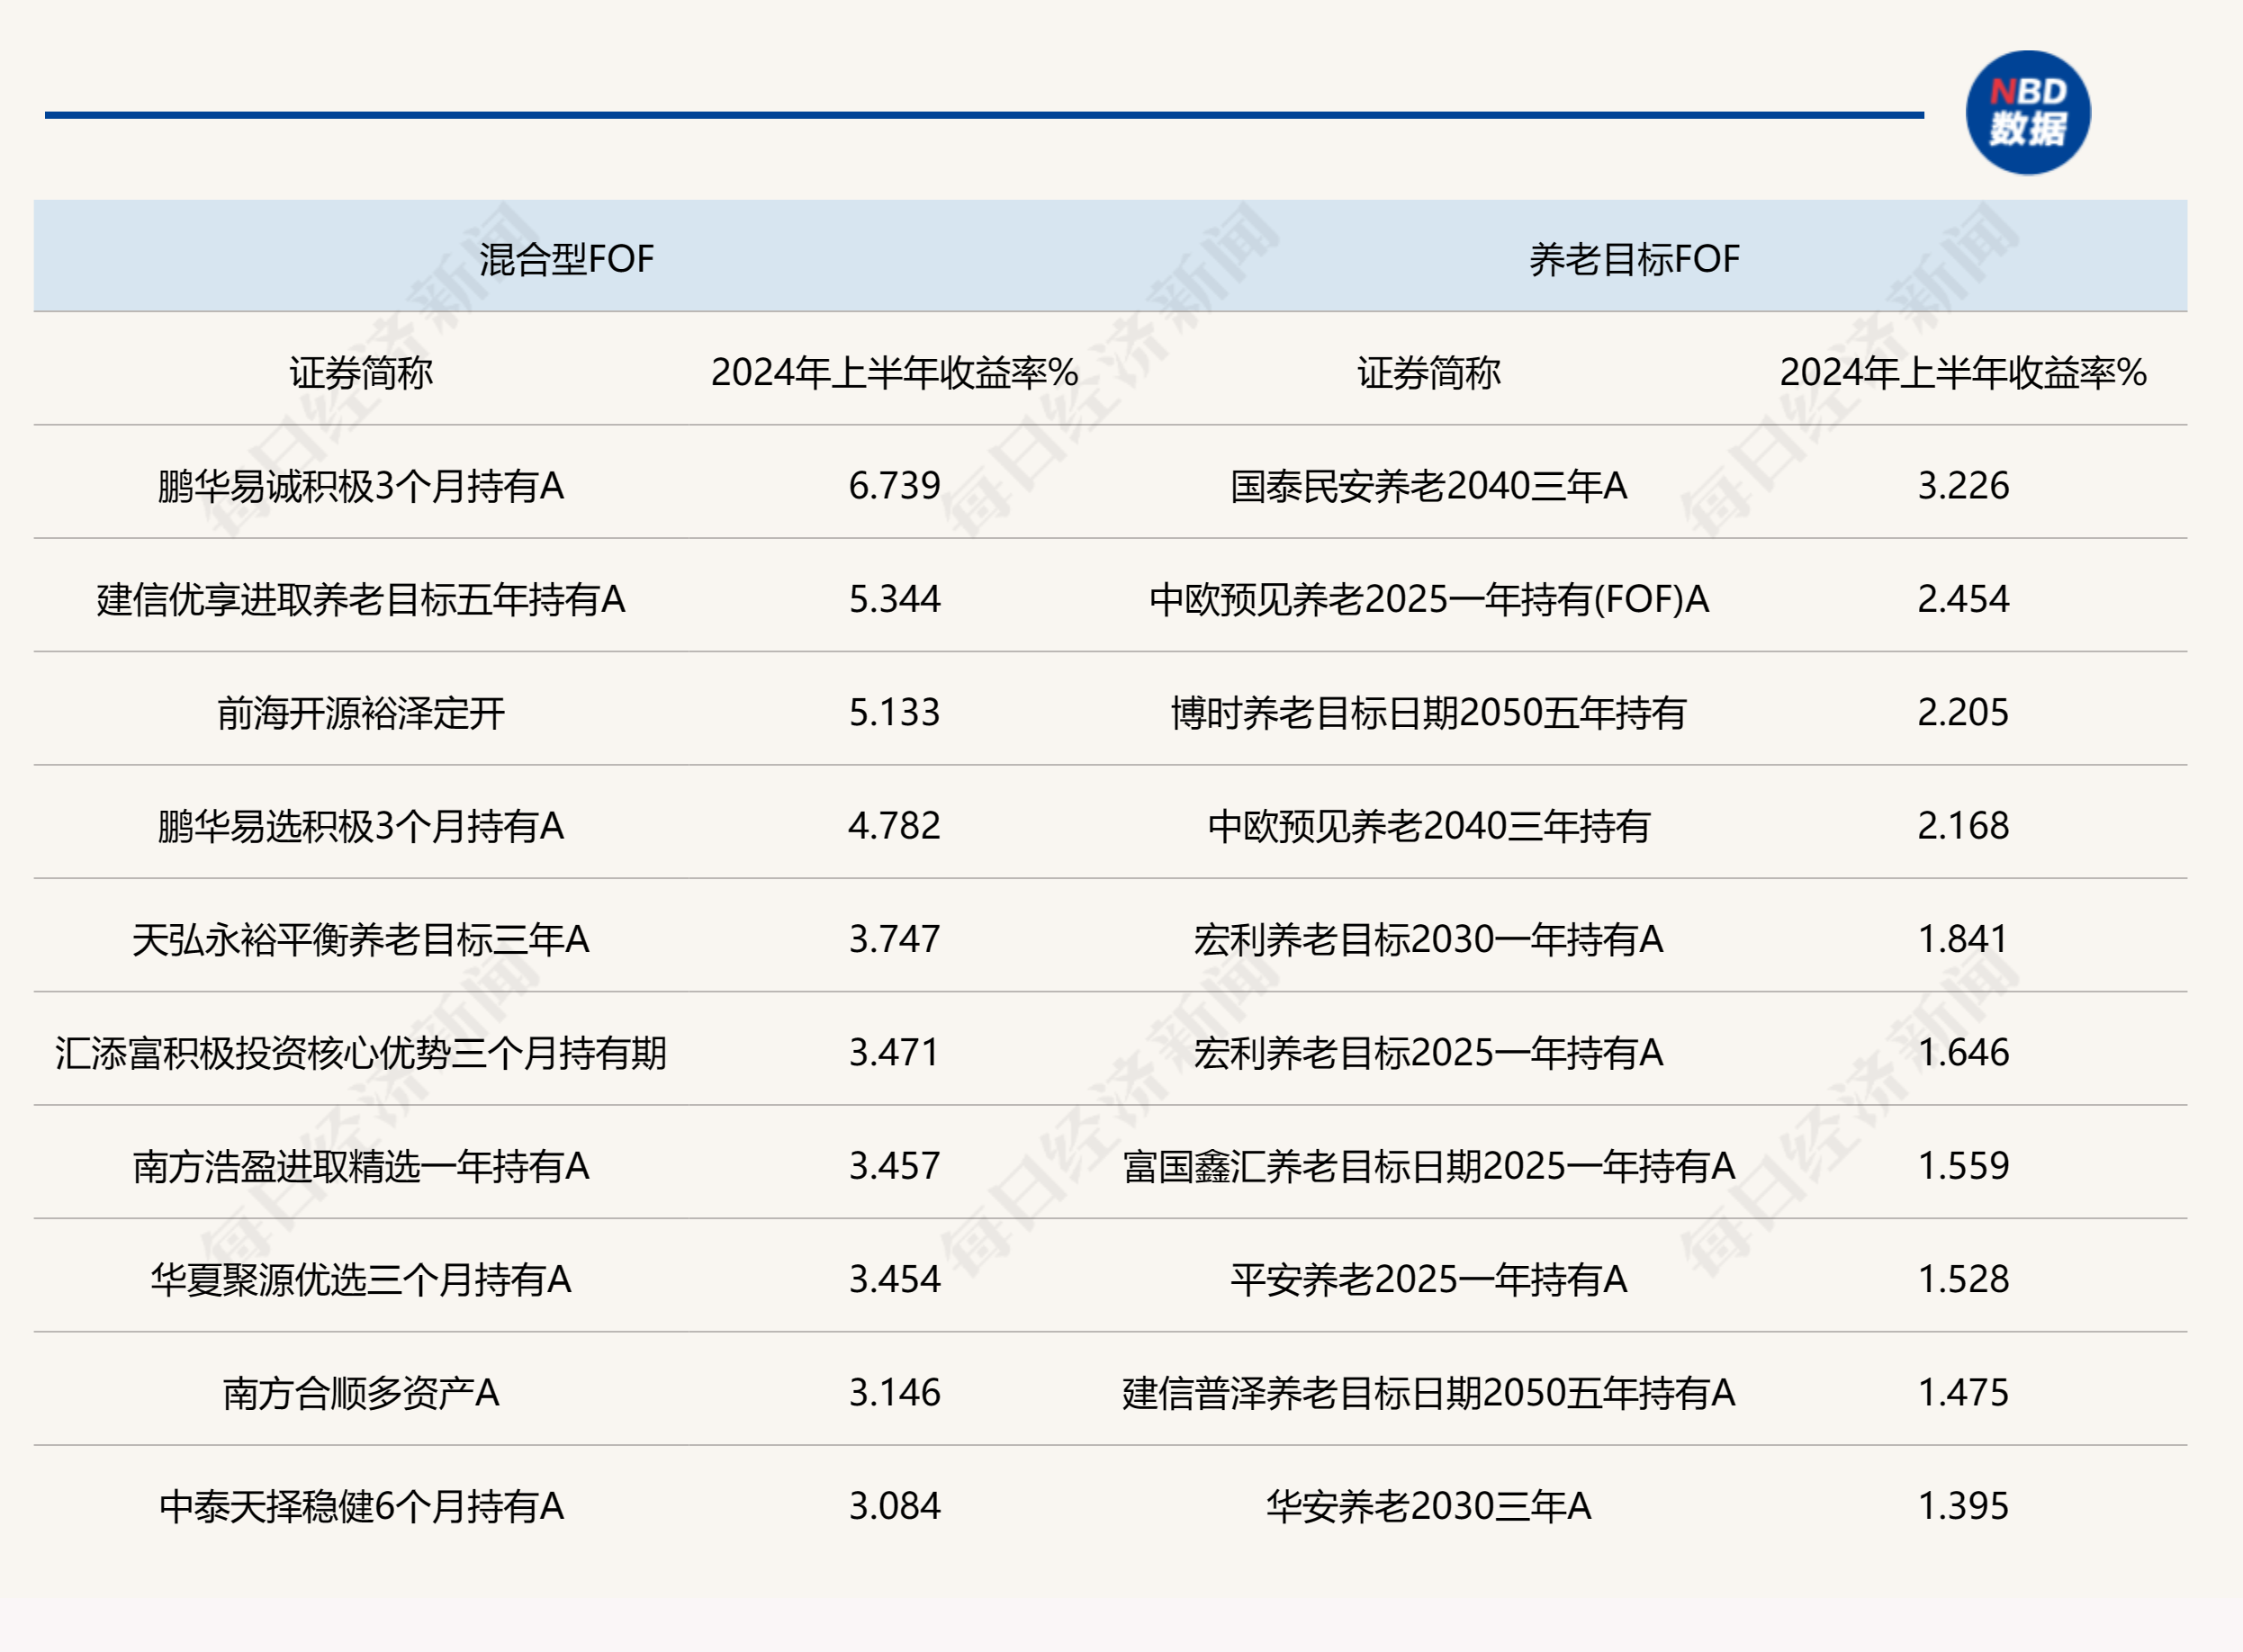2243x1652 pixels.
Task: Click the value 3.146
Action: coord(895,1392)
